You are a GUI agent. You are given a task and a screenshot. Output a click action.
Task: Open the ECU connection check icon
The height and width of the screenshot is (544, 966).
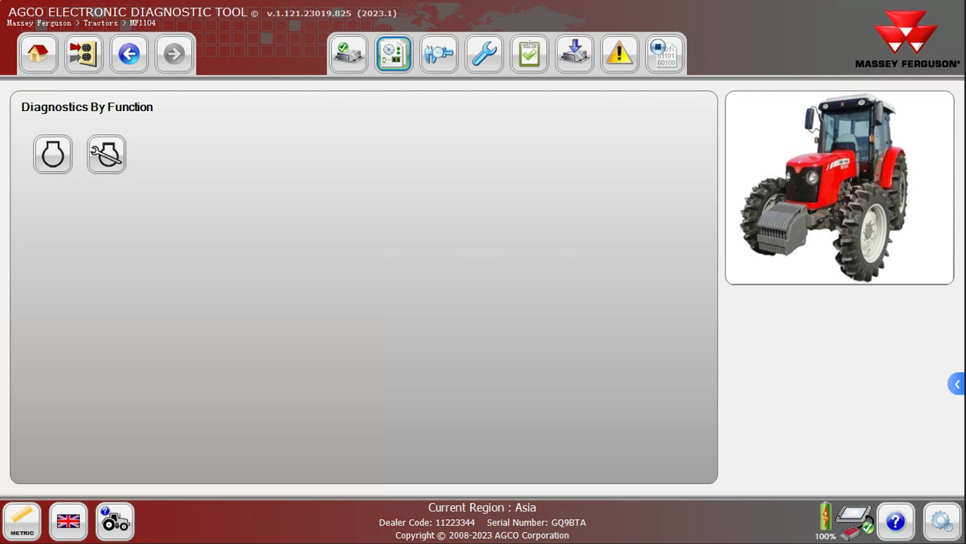348,54
